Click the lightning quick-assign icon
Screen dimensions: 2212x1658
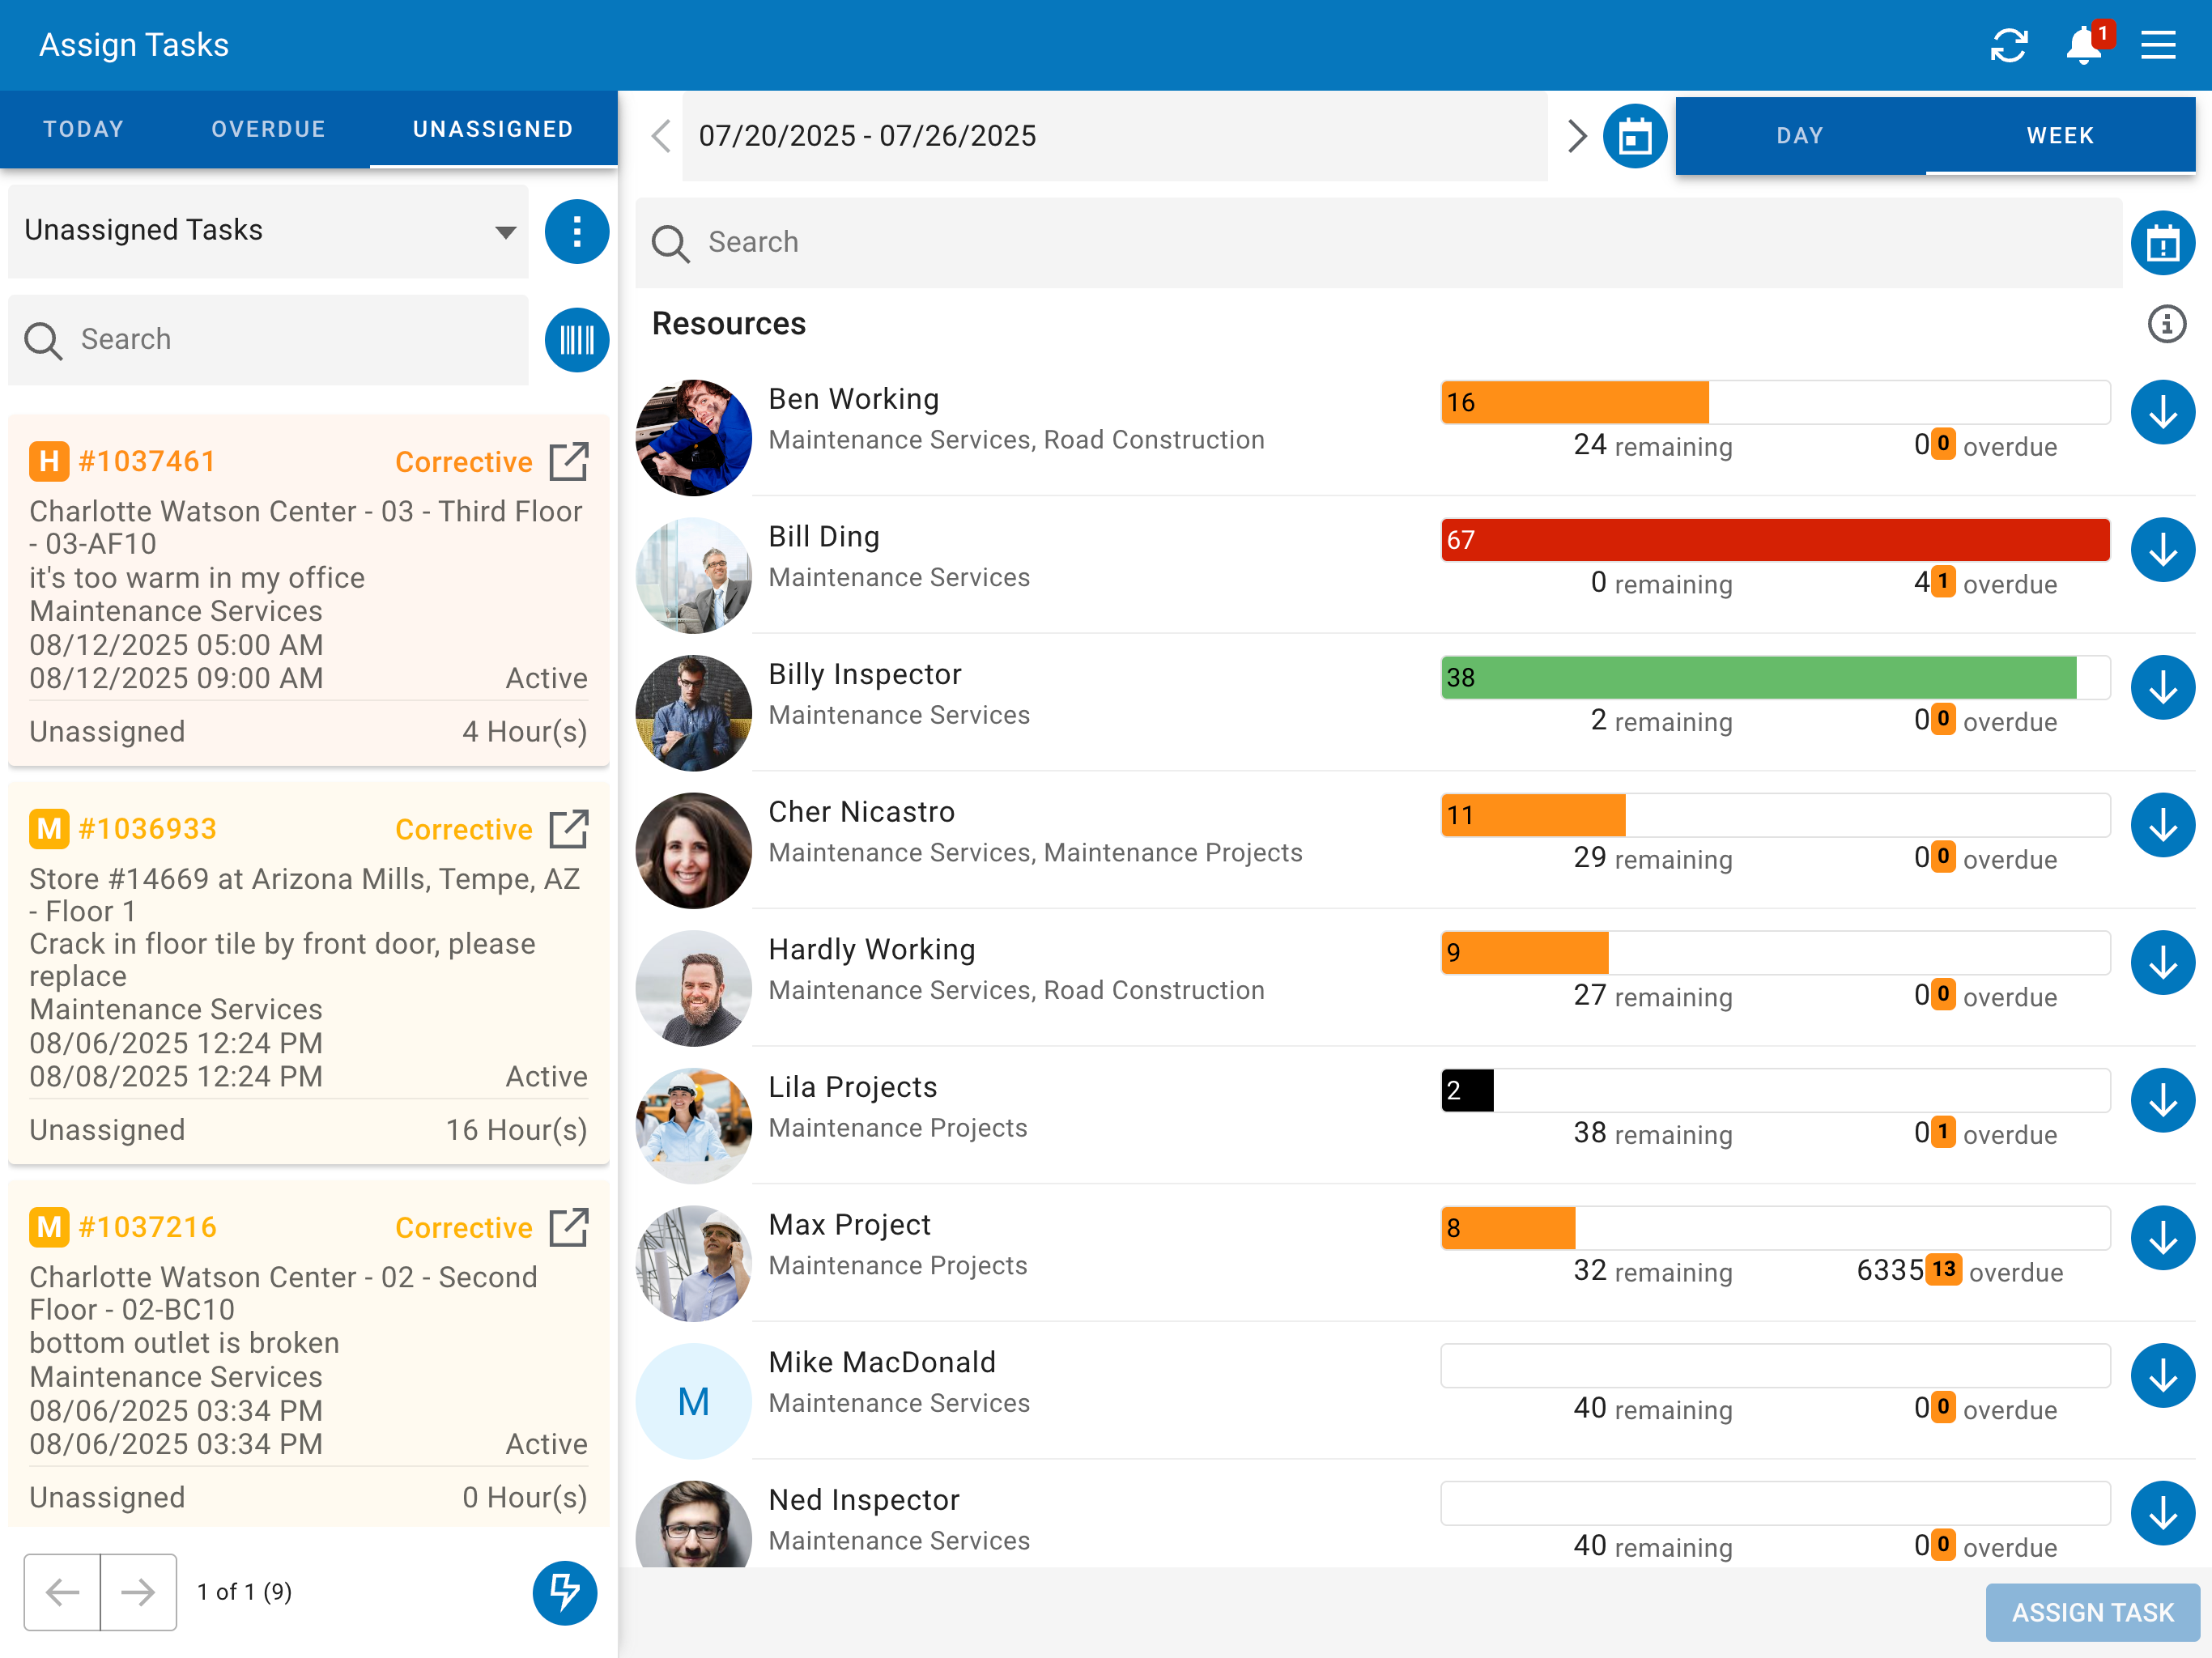coord(564,1592)
